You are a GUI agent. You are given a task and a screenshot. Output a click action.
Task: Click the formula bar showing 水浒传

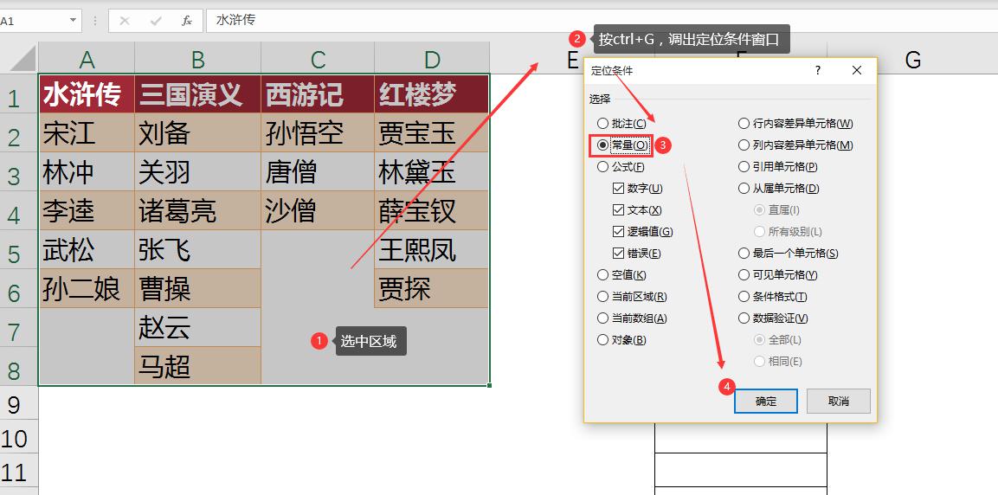[x=602, y=21]
